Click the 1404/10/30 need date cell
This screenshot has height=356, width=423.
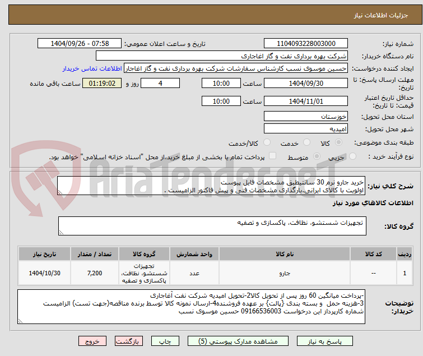pyautogui.click(x=44, y=273)
